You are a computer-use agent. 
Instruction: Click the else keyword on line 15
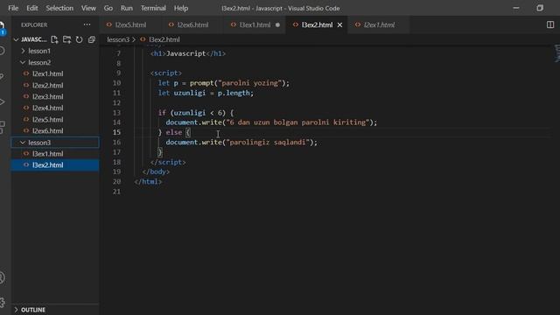click(173, 132)
